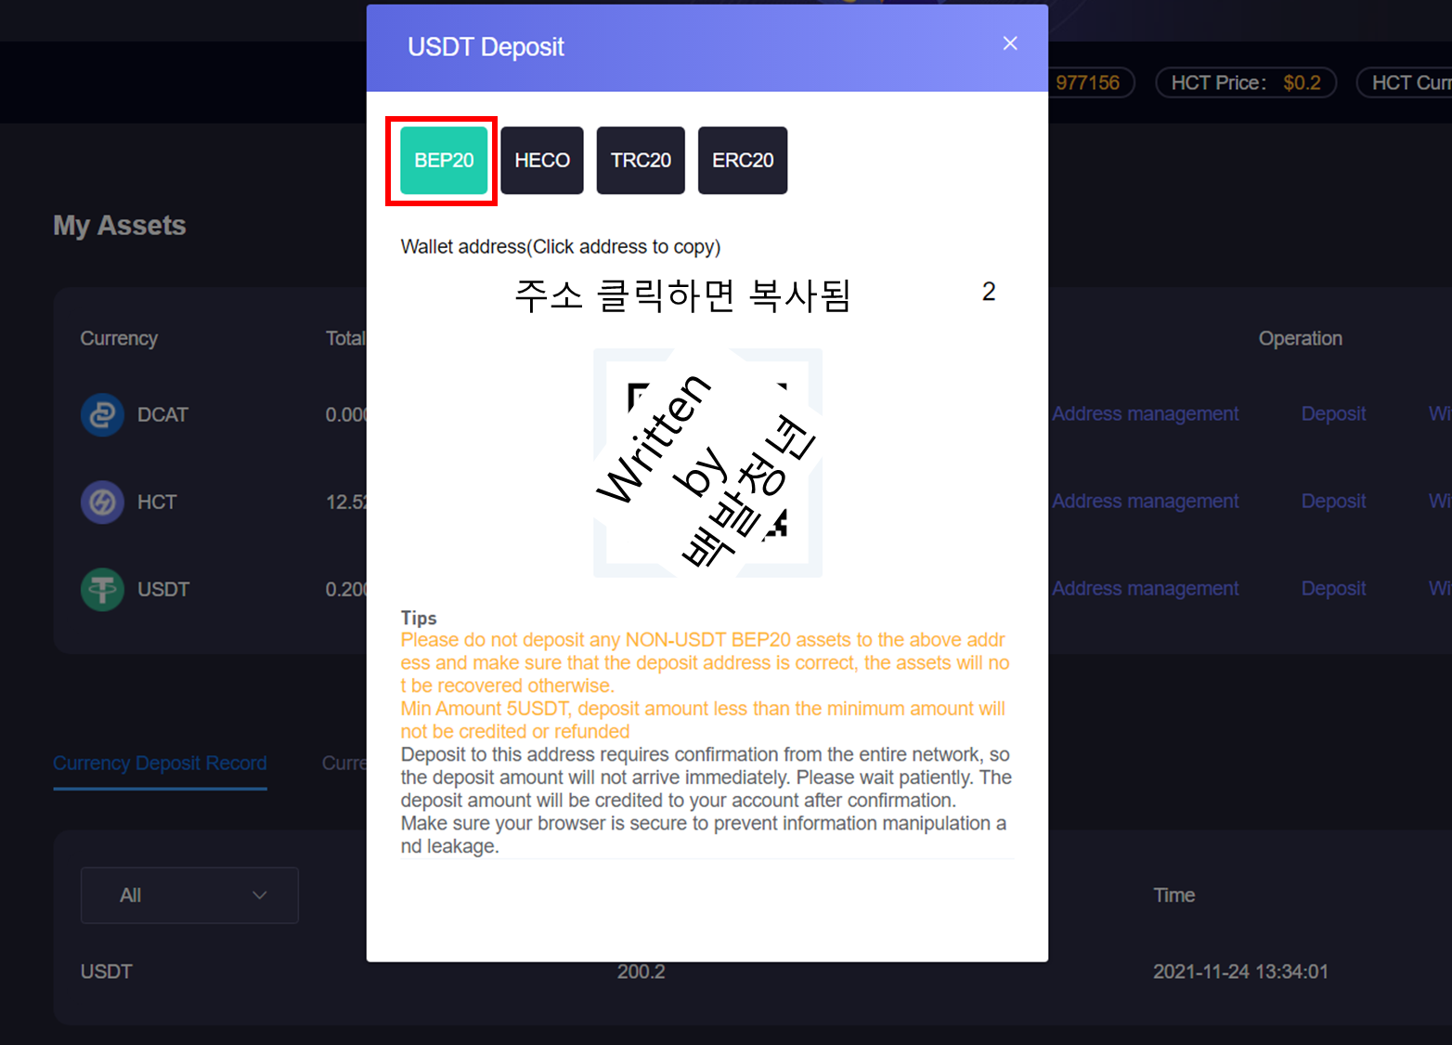Click the Operation column header
The width and height of the screenshot is (1452, 1045).
[1300, 339]
